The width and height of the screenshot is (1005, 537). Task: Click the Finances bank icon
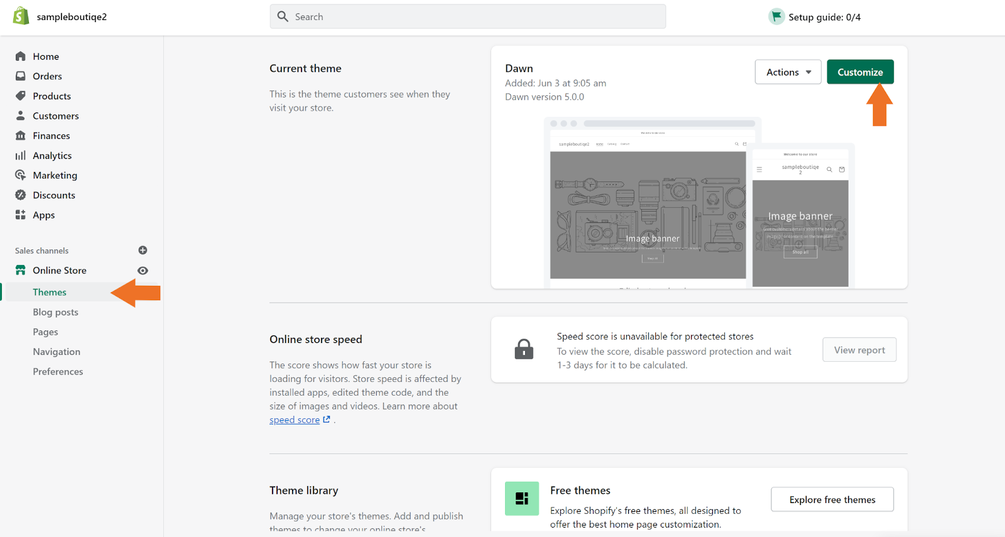(x=21, y=136)
